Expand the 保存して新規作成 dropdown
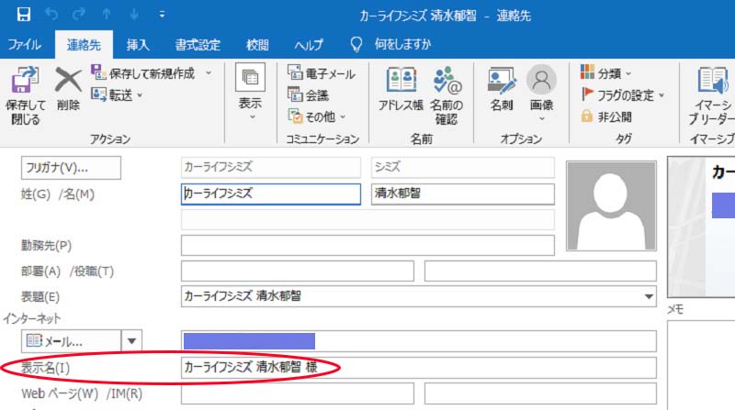 pos(209,73)
